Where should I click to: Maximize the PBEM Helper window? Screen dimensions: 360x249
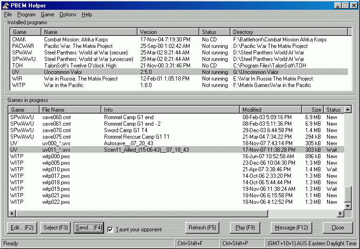click(346, 6)
